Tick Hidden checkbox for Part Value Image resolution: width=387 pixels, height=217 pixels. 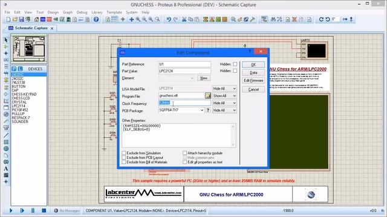click(x=235, y=71)
